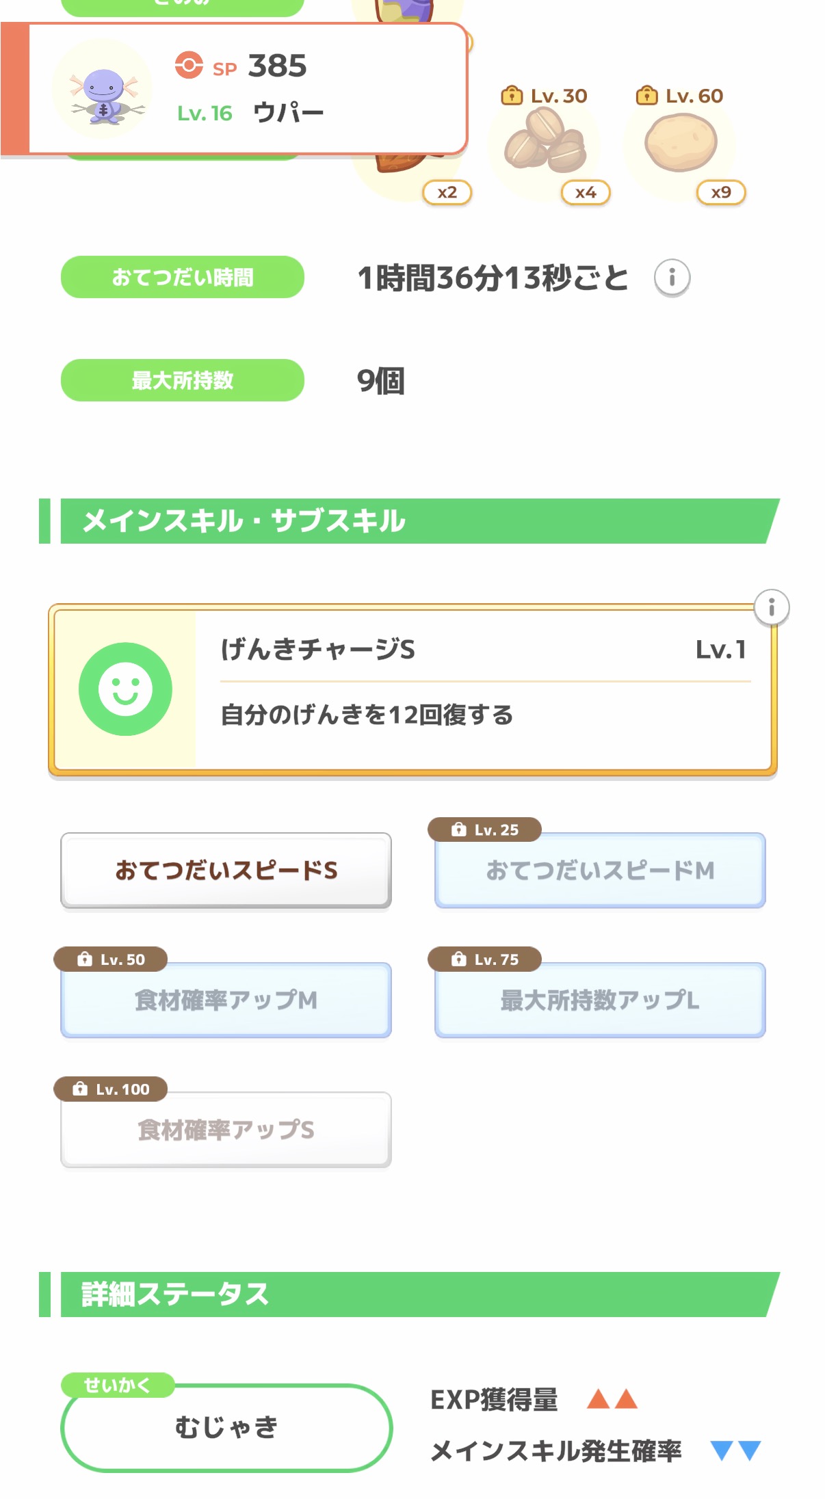Screen dimensions: 825x1499
Task: Tap the info icon beside helping time
Action: click(x=672, y=278)
